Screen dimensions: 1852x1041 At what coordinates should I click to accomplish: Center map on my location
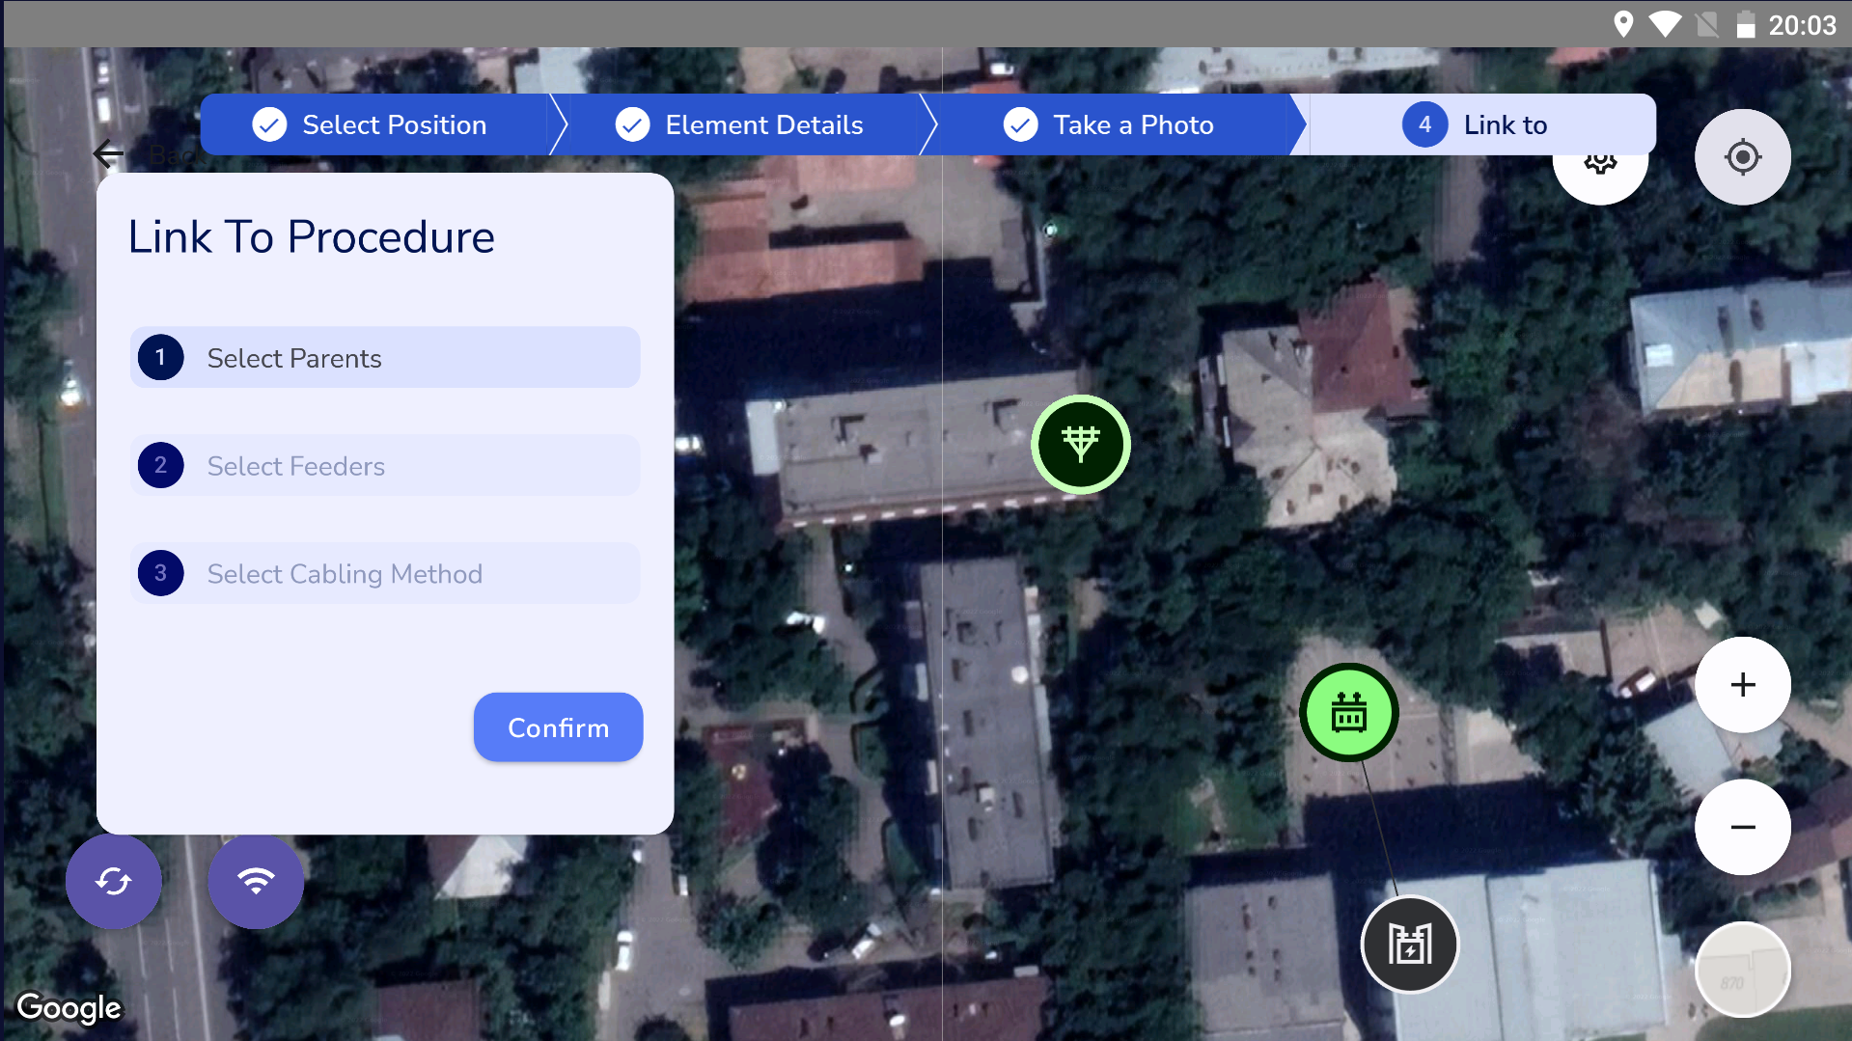(1742, 157)
